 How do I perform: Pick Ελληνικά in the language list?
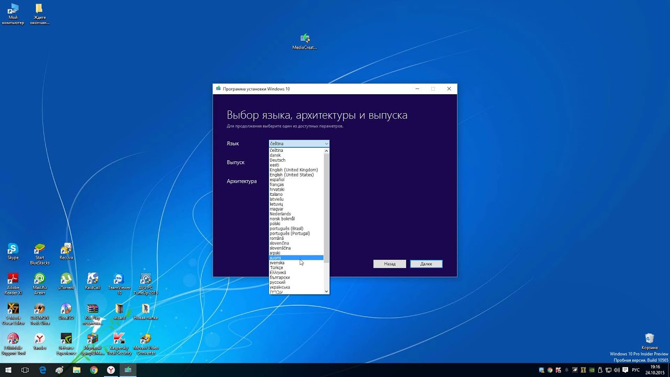[x=296, y=272]
